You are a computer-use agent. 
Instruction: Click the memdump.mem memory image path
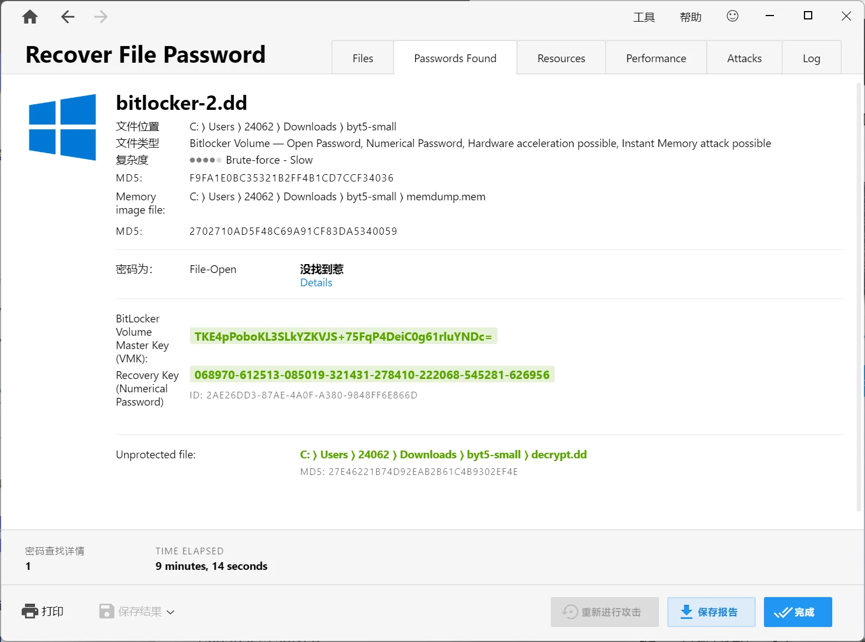pos(338,196)
